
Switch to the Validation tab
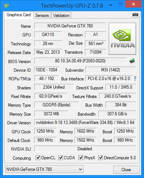pyautogui.click(x=61, y=15)
